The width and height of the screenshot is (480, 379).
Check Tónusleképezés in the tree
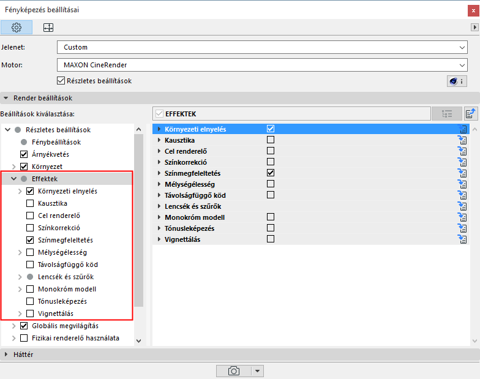[30, 301]
